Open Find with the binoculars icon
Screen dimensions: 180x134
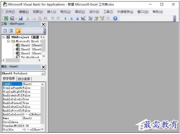(x=45, y=19)
